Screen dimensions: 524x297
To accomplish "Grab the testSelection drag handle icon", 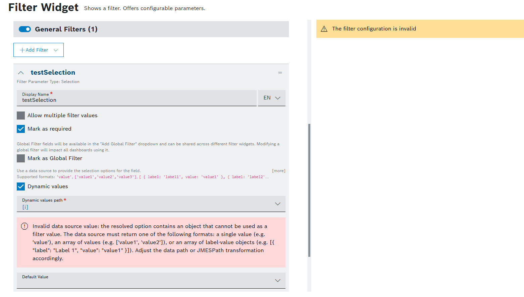I will point(280,73).
